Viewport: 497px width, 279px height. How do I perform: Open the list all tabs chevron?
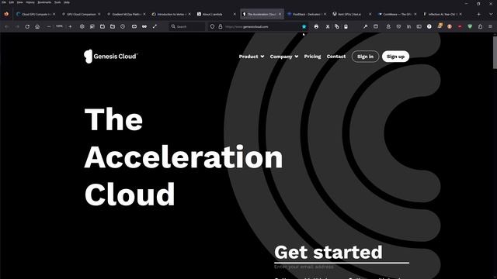coord(491,14)
